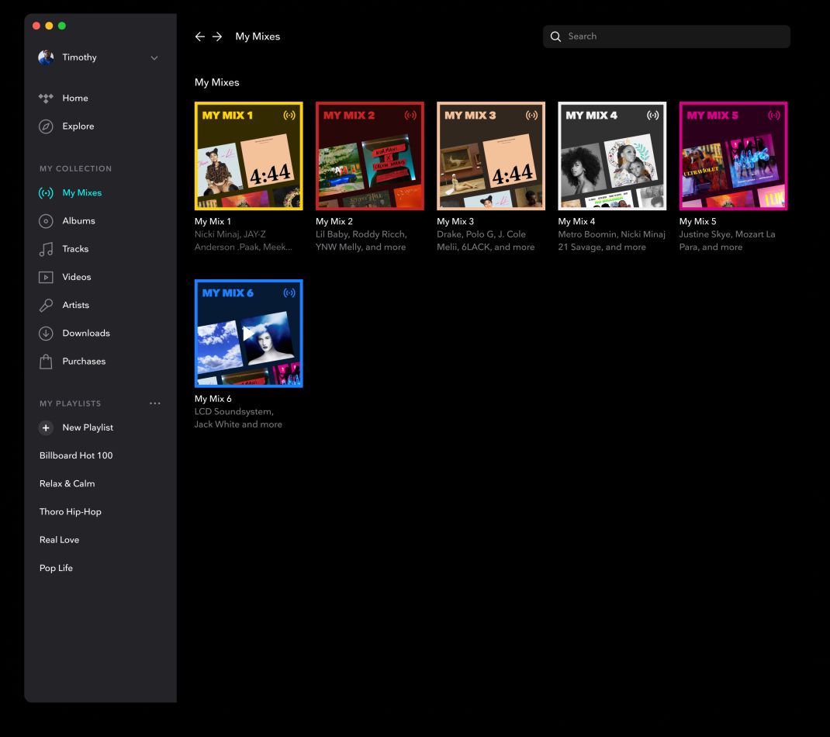The height and width of the screenshot is (737, 830).
Task: Click the mix radio icon on My Mix 5 cover
Action: pyautogui.click(x=774, y=115)
